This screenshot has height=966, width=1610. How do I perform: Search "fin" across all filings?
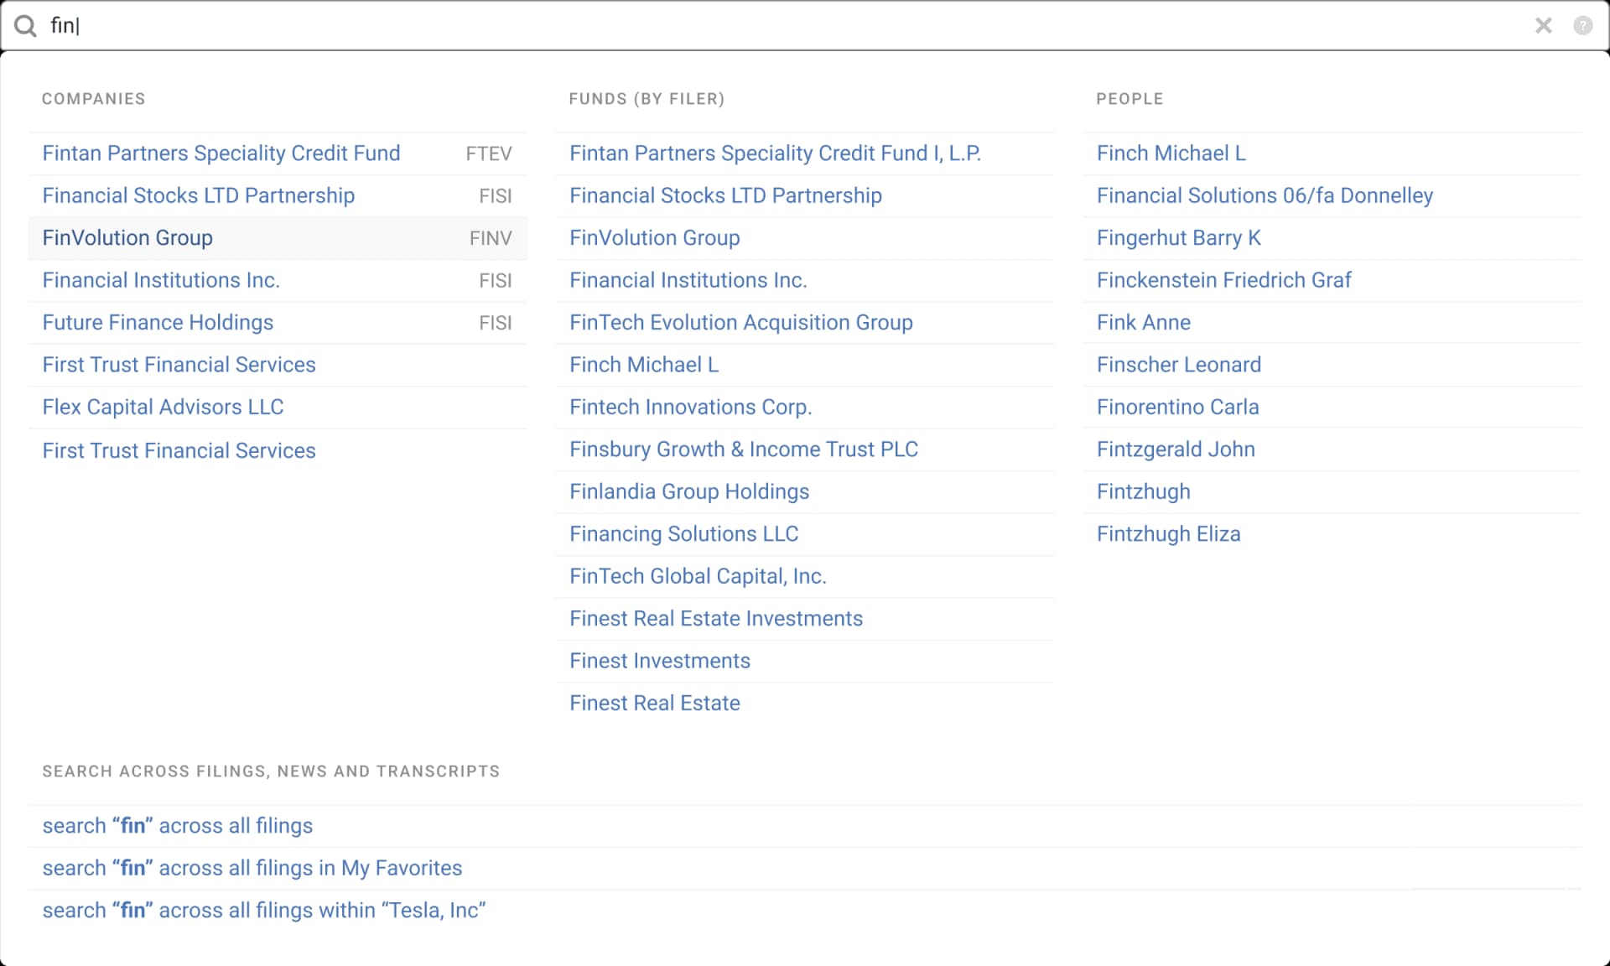coord(177,825)
